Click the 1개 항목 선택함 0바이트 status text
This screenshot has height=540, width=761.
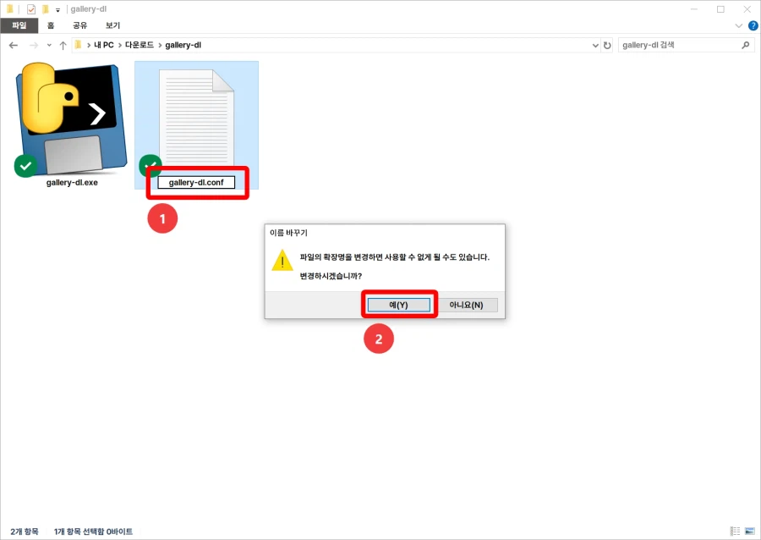pyautogui.click(x=93, y=532)
